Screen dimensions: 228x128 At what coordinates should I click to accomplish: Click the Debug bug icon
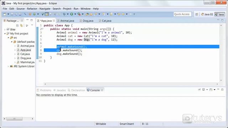[64, 14]
